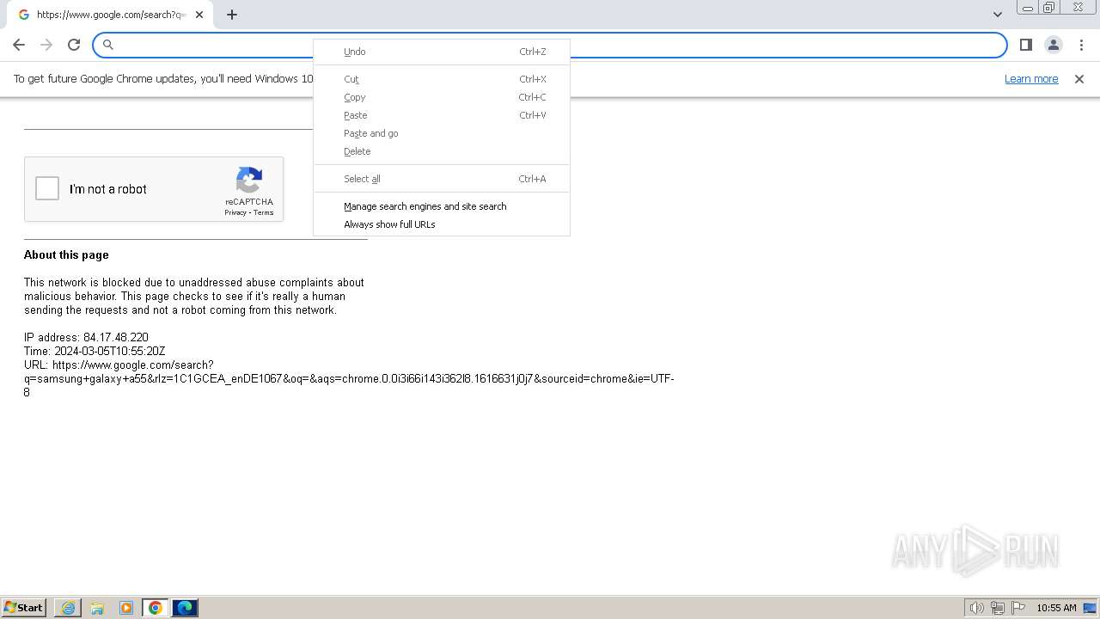Click the URL https://www.google.com/search? text
This screenshot has height=619, width=1100.
pos(119,365)
